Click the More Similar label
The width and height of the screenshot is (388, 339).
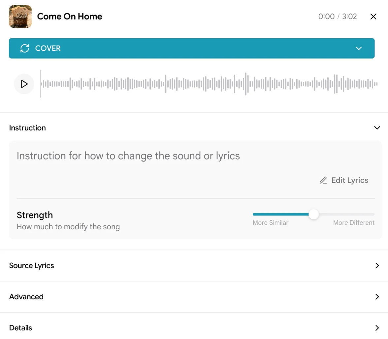[271, 223]
